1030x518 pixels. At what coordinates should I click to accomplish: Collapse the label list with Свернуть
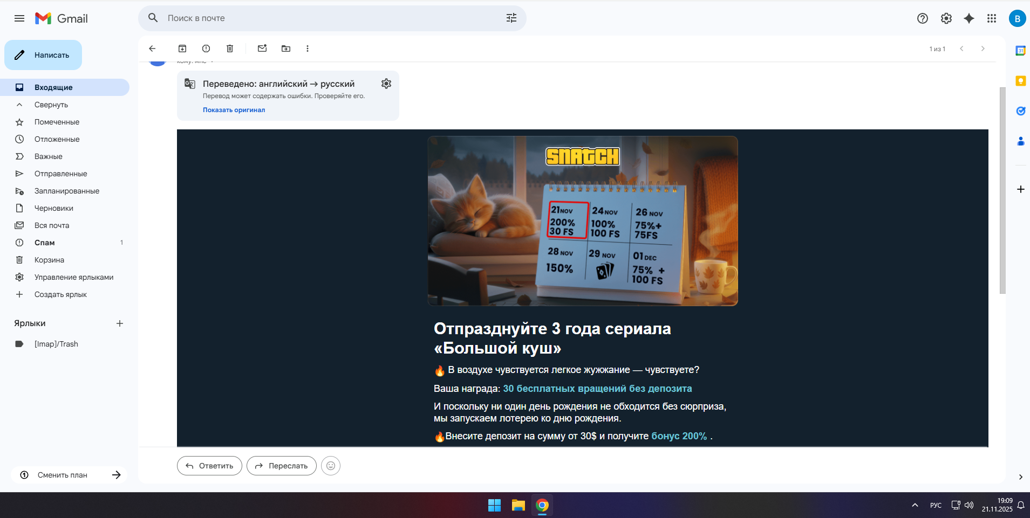[51, 105]
